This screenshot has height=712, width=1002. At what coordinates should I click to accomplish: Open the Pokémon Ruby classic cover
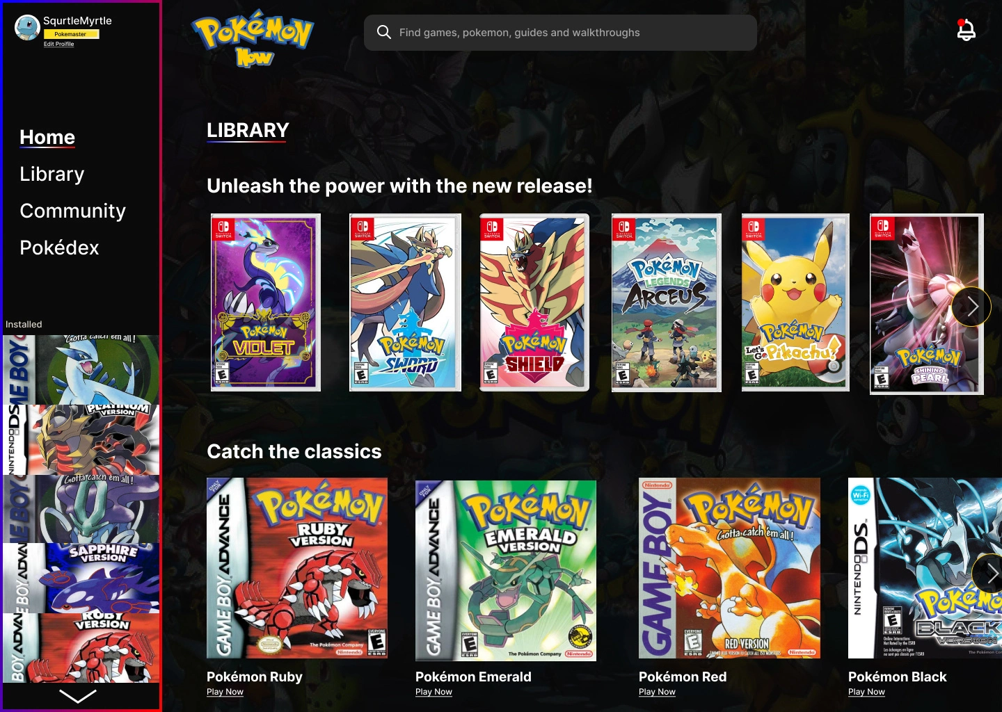(x=297, y=568)
